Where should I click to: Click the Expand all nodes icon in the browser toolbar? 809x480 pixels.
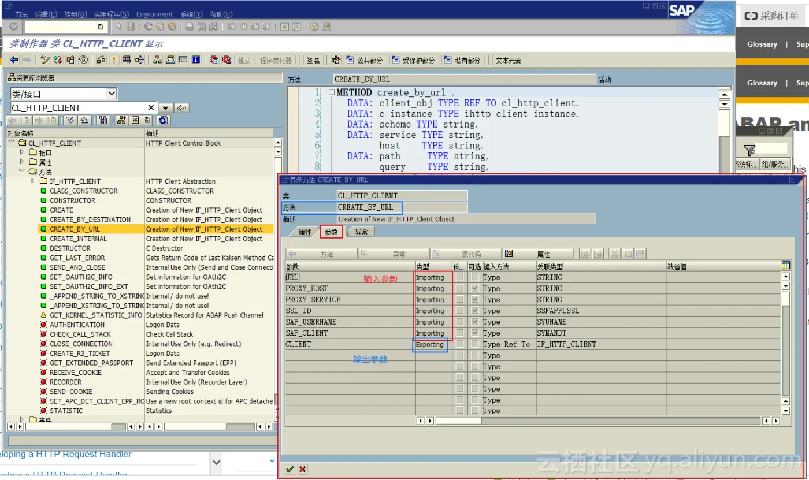[70, 120]
